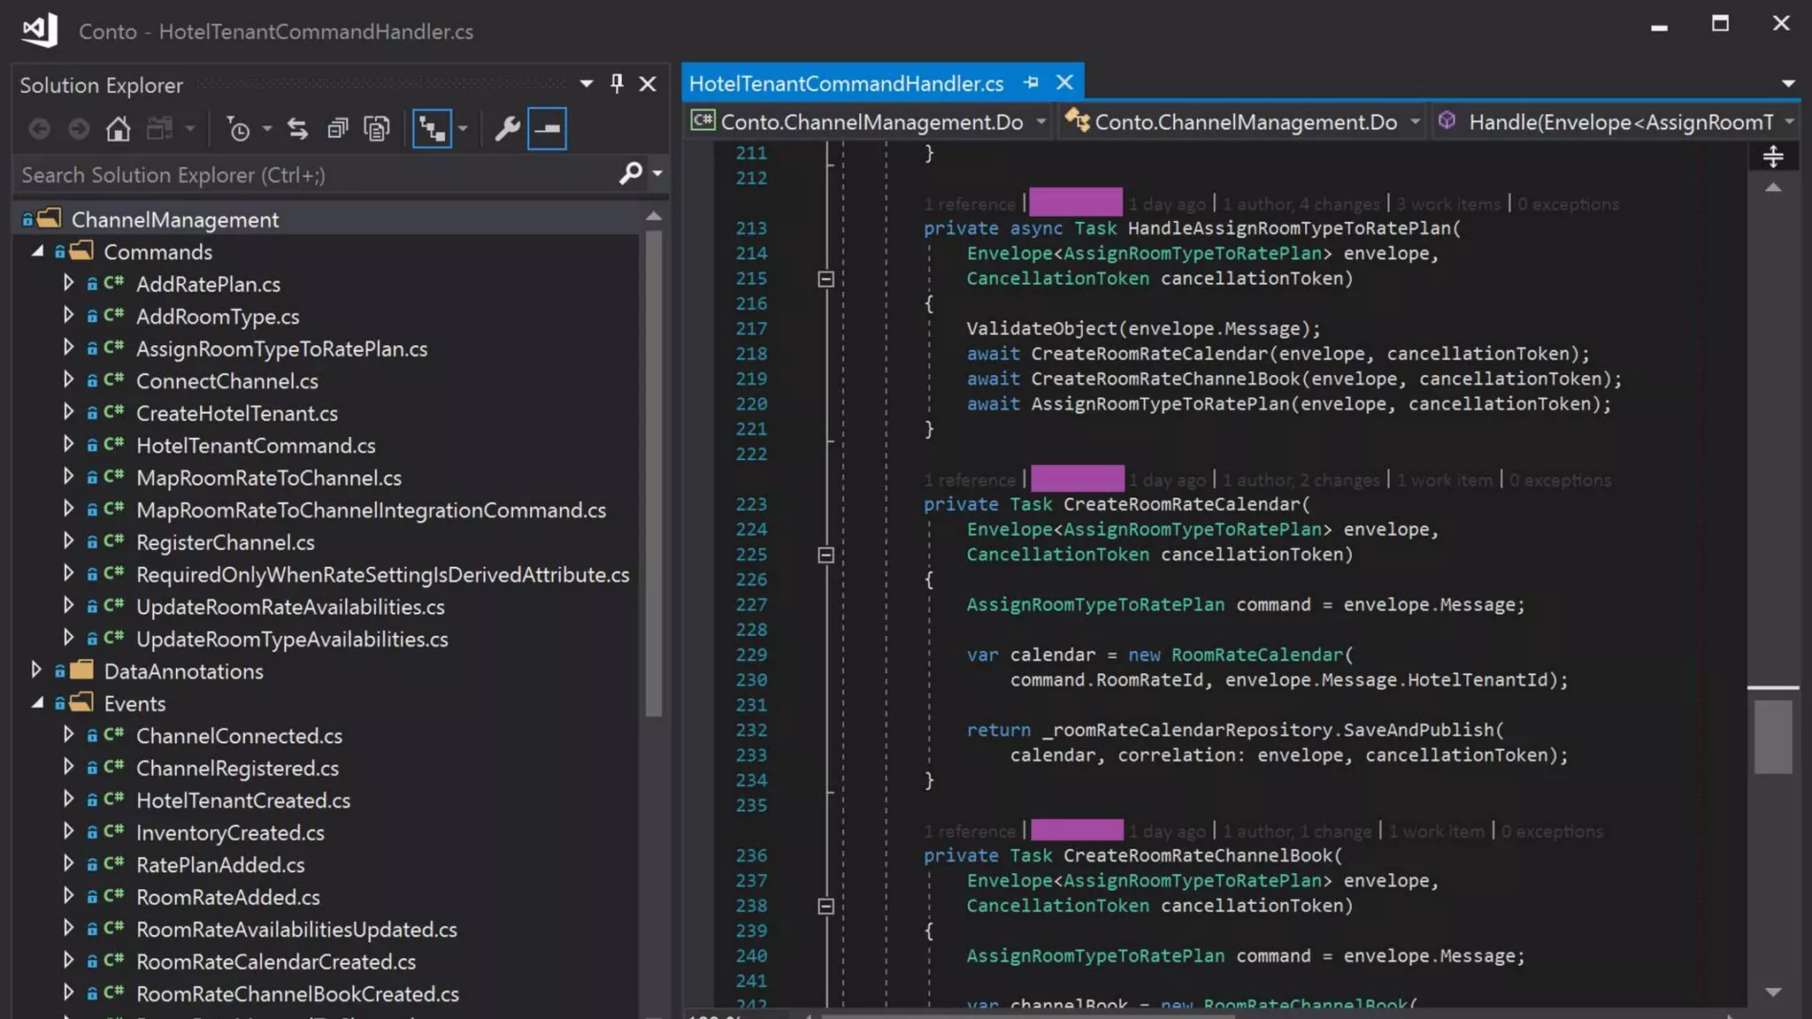1812x1019 pixels.
Task: Open the Handle member navigation dropdown
Action: pos(1789,122)
